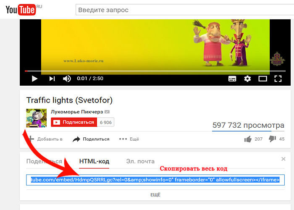Viewport: 294px width, 210px height.
Task: Expand ЕЩЁ options under embed code
Action: click(x=155, y=195)
